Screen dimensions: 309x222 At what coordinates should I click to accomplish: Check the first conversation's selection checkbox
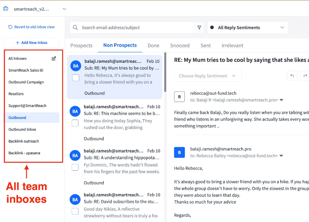click(75, 78)
